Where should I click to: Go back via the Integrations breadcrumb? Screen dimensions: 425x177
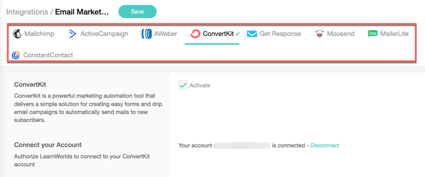(x=27, y=12)
